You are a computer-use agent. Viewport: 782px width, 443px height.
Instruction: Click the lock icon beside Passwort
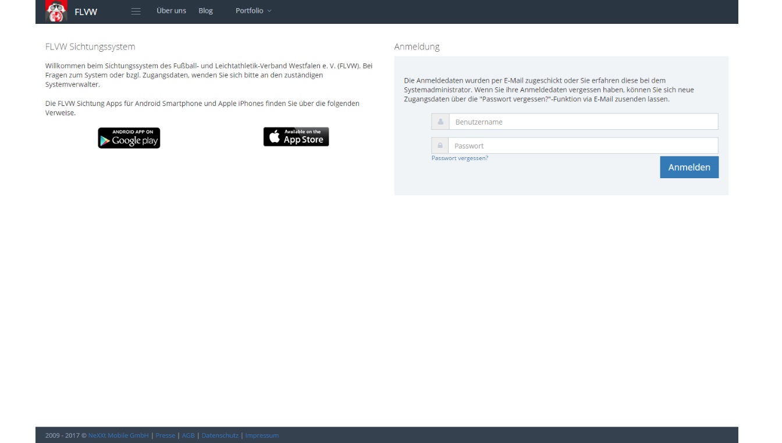[x=440, y=146]
